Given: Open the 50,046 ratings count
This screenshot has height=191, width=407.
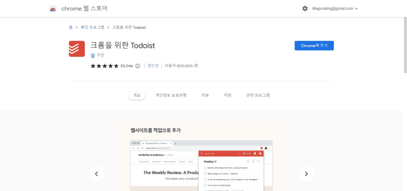Looking at the screenshot, I should click(x=127, y=66).
